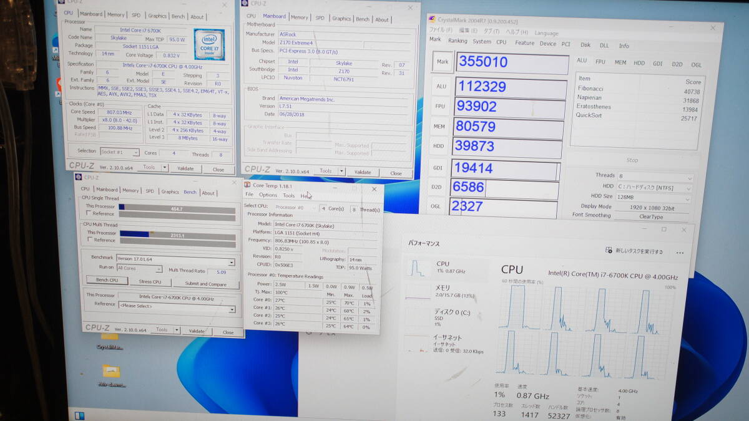Click the Core Temp title bar icon

tap(248, 185)
